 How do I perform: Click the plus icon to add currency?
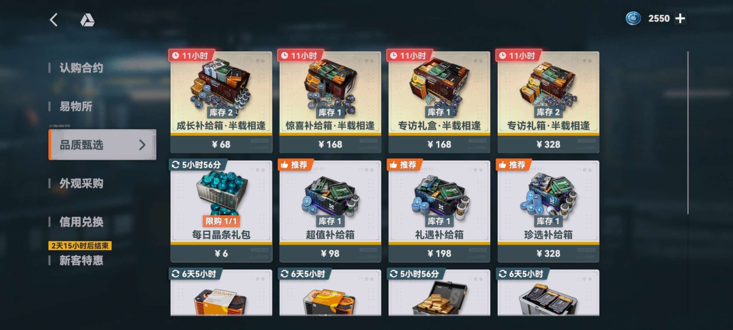tap(680, 19)
